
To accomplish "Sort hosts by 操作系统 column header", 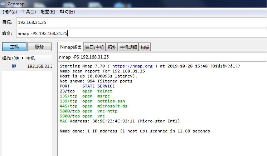I will coord(13,59).
